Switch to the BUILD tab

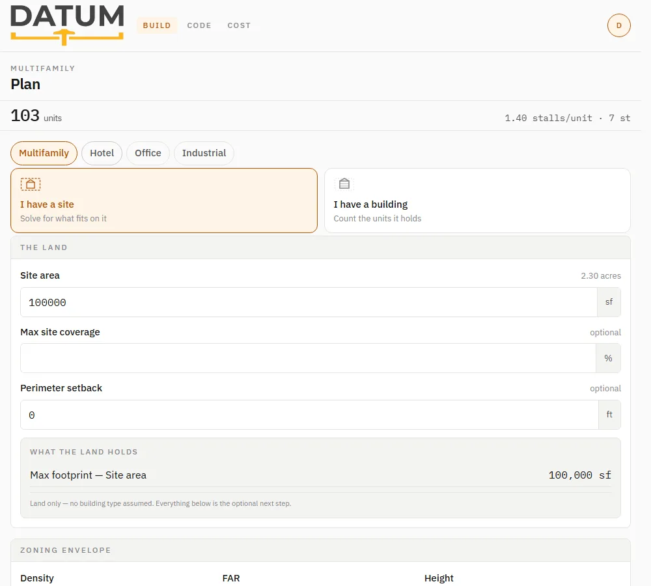coord(157,25)
